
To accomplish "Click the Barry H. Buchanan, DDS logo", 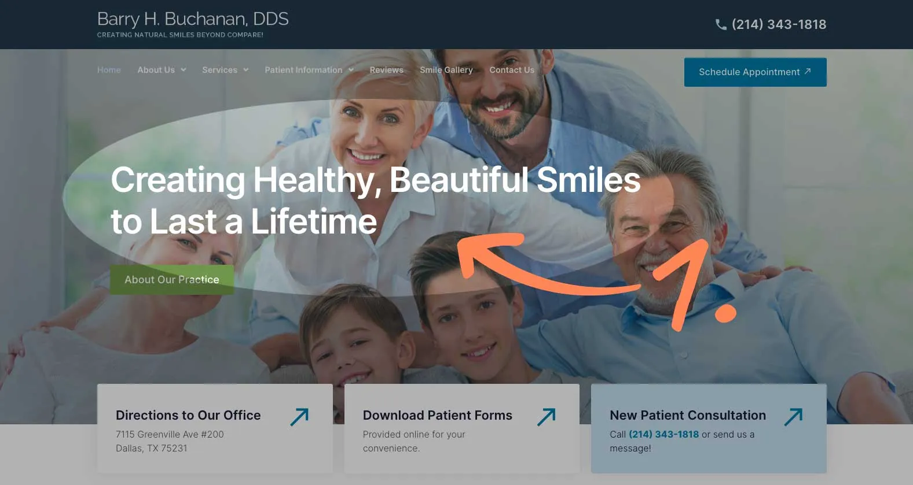I will (193, 19).
